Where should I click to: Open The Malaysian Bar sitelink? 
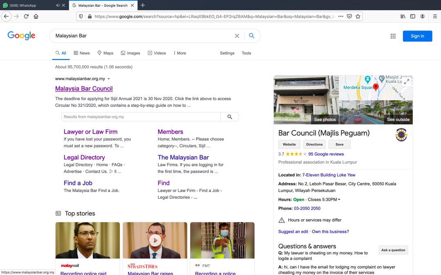(x=183, y=157)
